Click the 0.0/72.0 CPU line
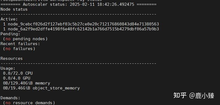The width and height of the screenshot is (220, 105). [18, 73]
